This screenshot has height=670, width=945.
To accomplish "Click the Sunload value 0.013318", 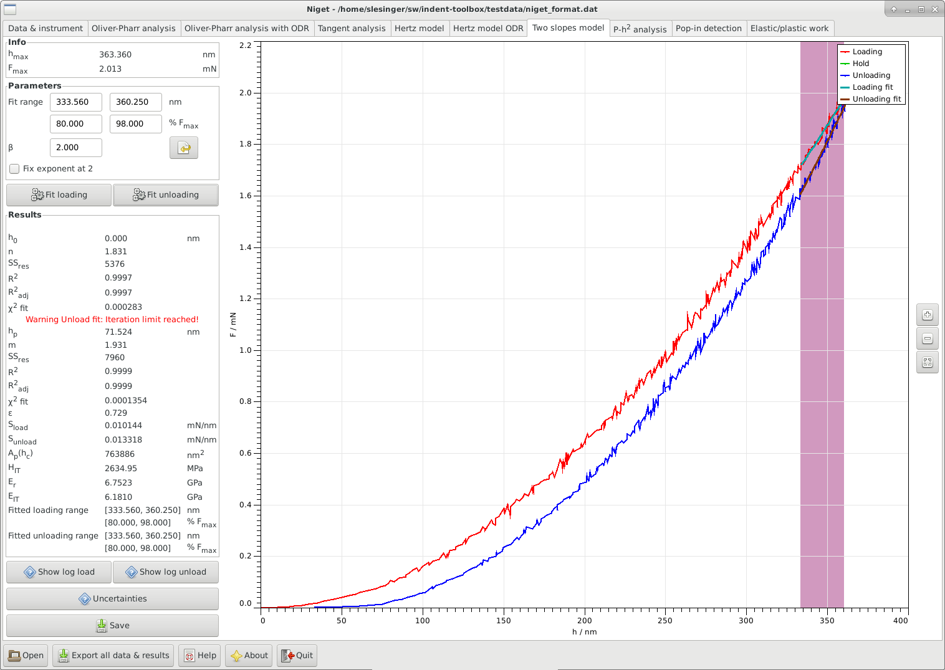I will pyautogui.click(x=123, y=440).
